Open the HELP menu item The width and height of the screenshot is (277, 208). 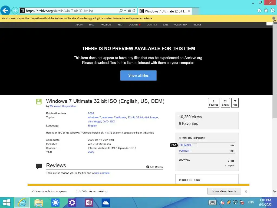120,25
